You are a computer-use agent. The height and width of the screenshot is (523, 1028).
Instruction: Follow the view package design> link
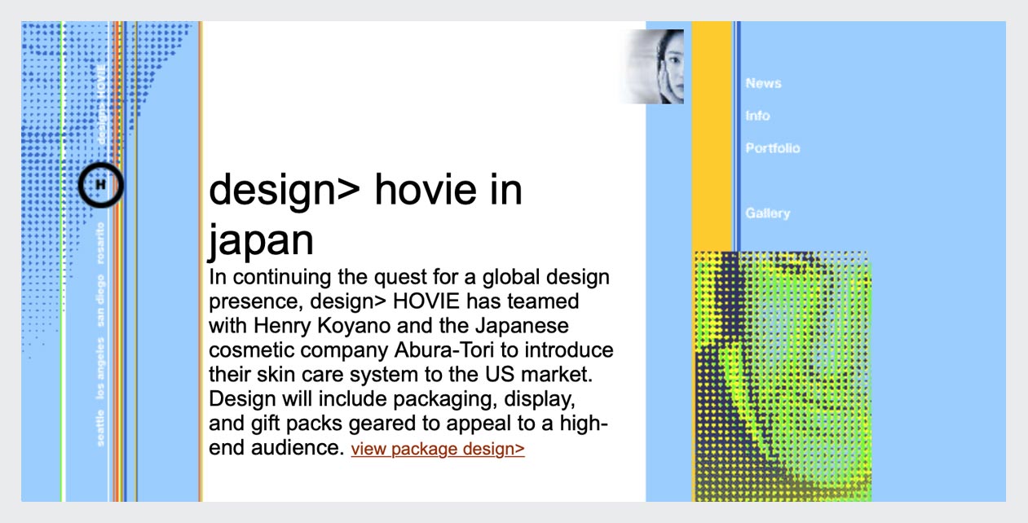point(438,450)
